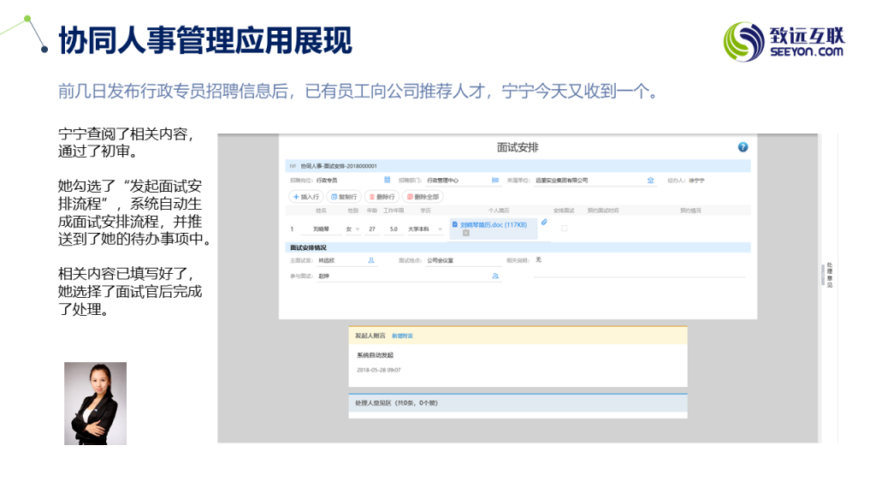Click the Seeyon 致远互联 logo

pyautogui.click(x=784, y=41)
